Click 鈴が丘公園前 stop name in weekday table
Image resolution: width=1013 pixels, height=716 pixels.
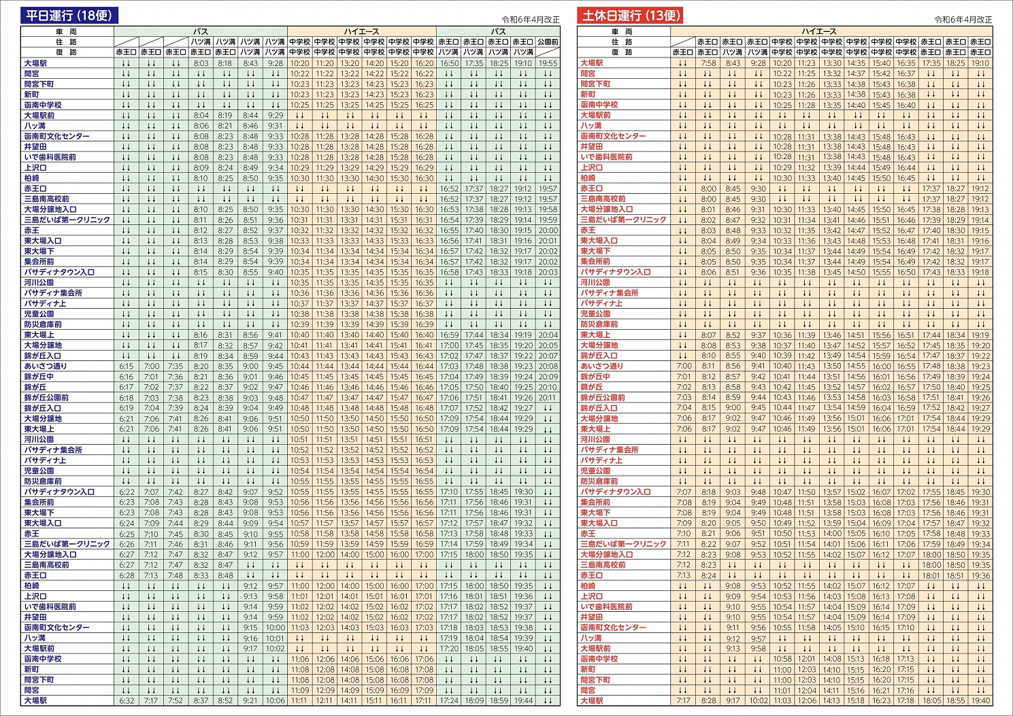46,397
